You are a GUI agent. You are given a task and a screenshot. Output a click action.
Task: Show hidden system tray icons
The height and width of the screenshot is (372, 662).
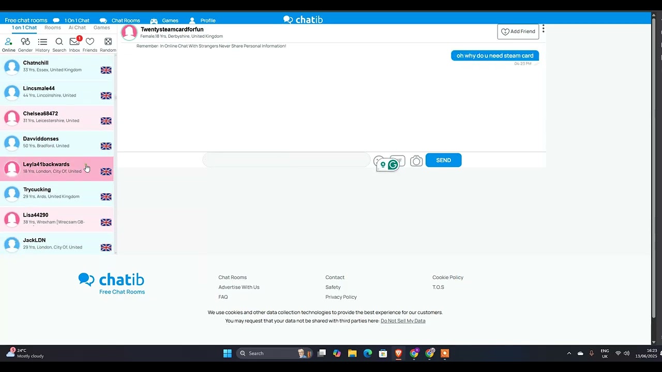tap(569, 353)
